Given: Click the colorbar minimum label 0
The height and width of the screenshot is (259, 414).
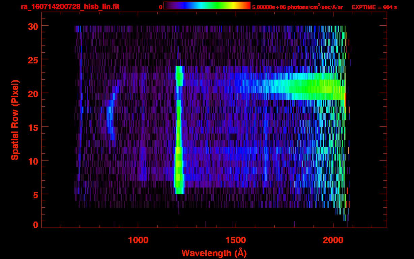Looking at the screenshot, I should click(160, 7).
